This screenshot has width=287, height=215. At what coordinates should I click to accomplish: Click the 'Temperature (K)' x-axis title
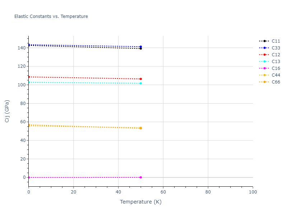pyautogui.click(x=141, y=202)
